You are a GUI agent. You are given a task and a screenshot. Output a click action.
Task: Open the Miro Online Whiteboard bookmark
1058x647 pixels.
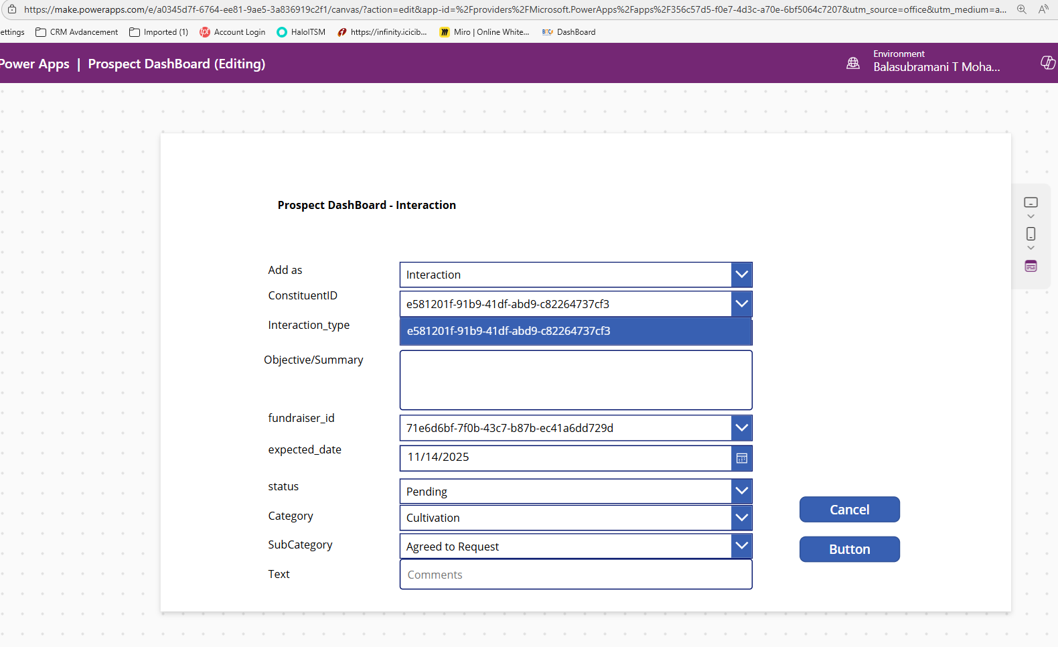point(484,32)
